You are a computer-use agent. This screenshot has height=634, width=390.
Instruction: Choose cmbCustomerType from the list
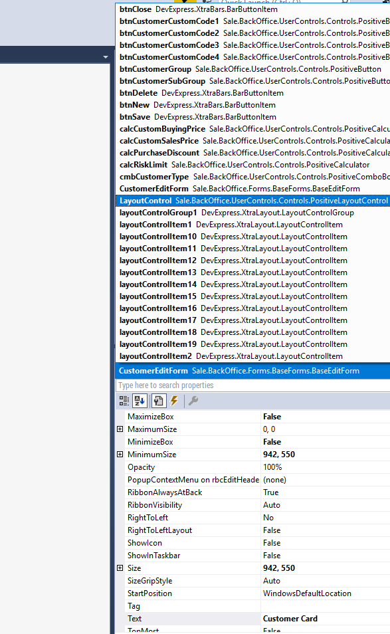[253, 177]
